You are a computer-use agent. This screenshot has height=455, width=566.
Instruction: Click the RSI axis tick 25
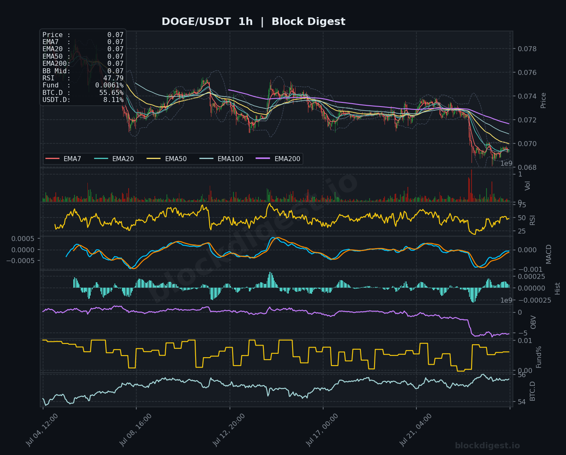click(521, 231)
